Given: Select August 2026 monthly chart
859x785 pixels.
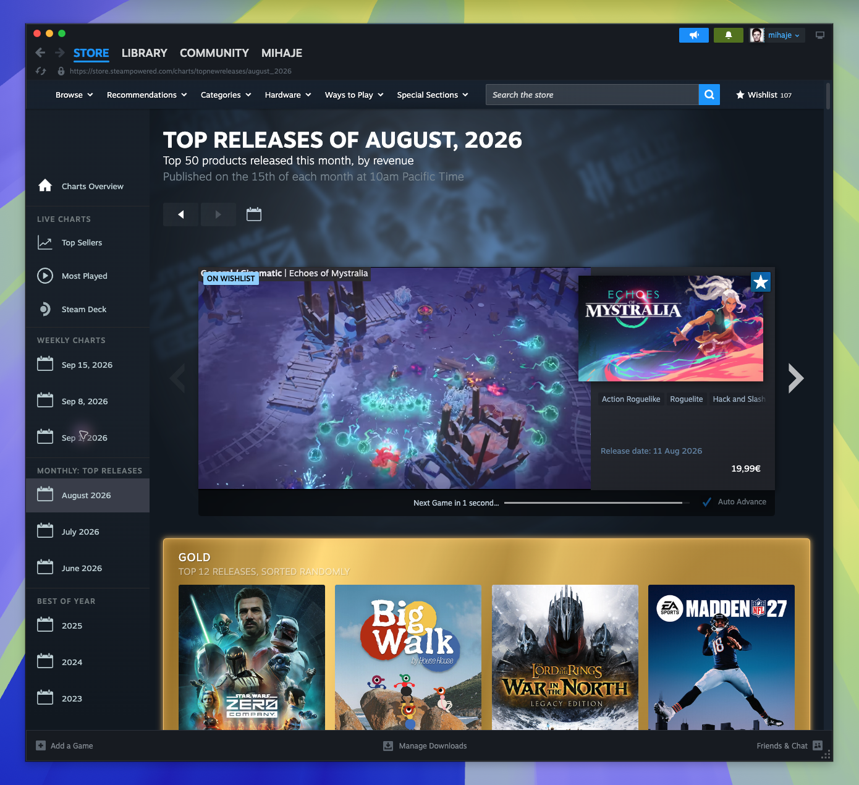Looking at the screenshot, I should point(88,495).
